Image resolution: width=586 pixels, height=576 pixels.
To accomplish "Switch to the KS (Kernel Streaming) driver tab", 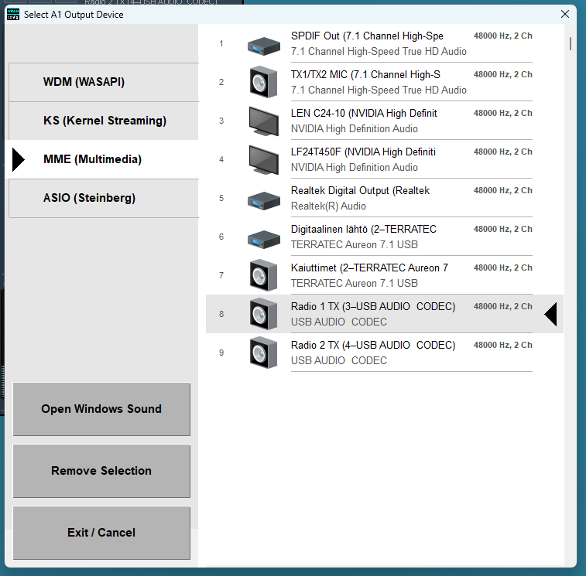I will point(104,121).
